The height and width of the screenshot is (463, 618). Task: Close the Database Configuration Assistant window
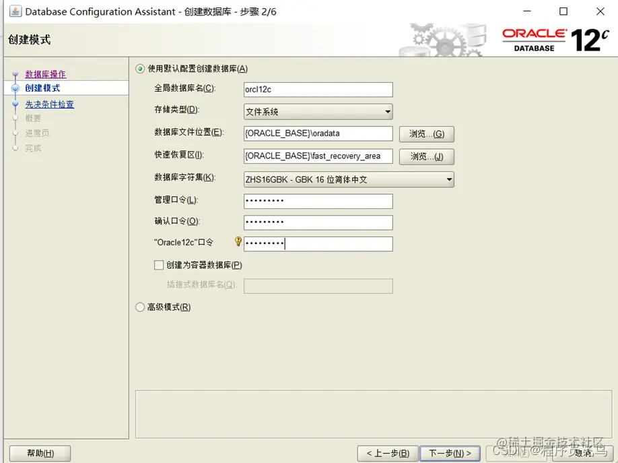[x=600, y=11]
